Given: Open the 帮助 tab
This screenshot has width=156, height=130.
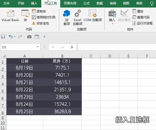Looking at the screenshot, I should pos(139,3).
